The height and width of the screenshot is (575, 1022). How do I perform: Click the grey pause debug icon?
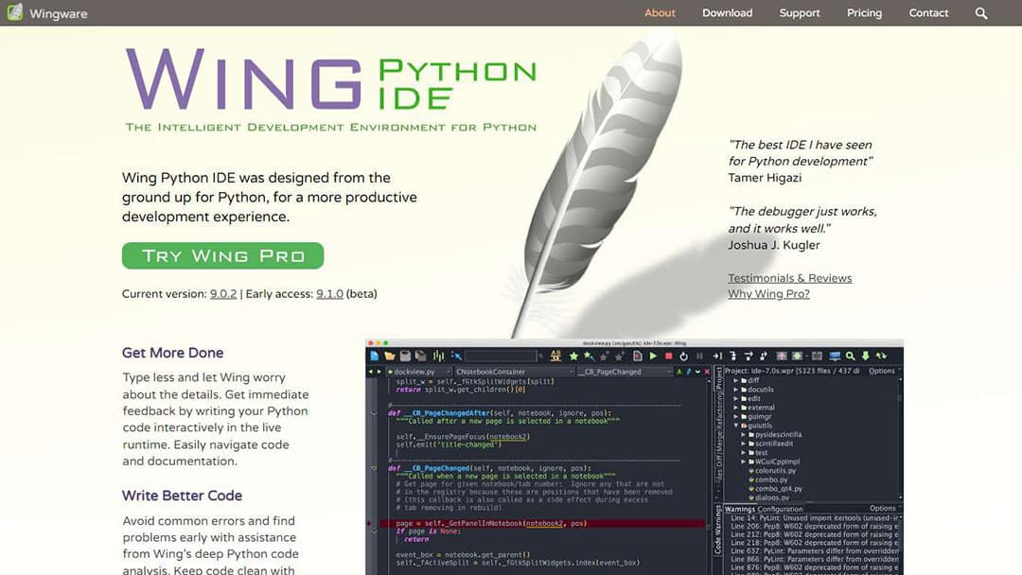click(699, 357)
